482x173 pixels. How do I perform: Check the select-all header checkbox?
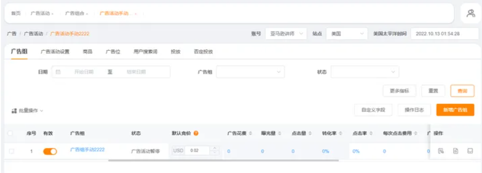pos(10,133)
